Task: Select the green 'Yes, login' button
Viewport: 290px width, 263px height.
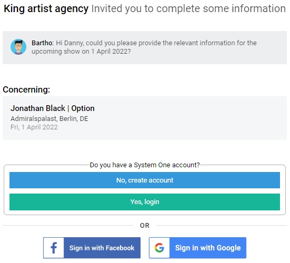Action: pos(145,202)
